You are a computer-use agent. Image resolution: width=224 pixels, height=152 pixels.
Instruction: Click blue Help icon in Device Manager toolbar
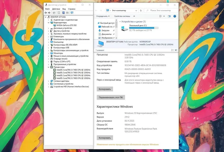(64, 13)
